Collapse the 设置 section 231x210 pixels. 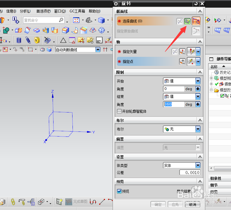(200, 157)
